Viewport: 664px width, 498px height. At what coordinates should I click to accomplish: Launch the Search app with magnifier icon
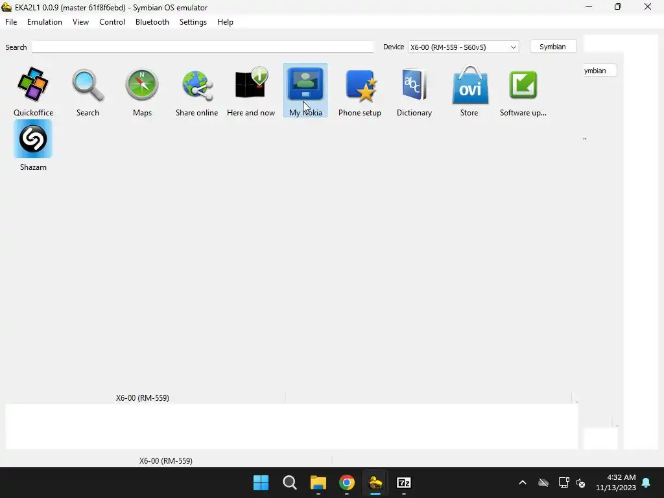point(88,85)
